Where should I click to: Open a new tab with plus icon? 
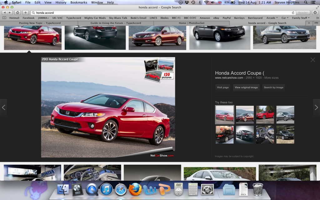309,23
